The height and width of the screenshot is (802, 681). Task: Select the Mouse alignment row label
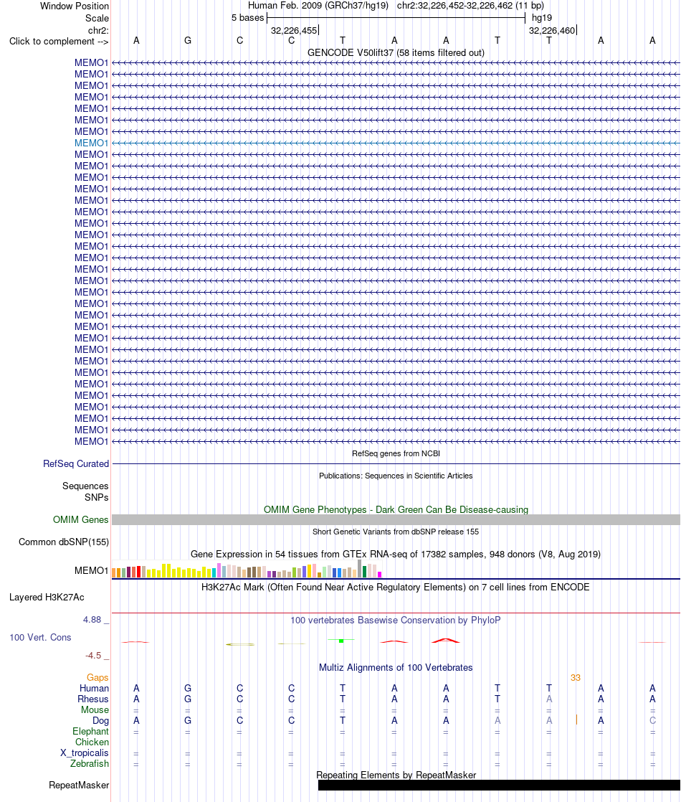click(x=95, y=710)
